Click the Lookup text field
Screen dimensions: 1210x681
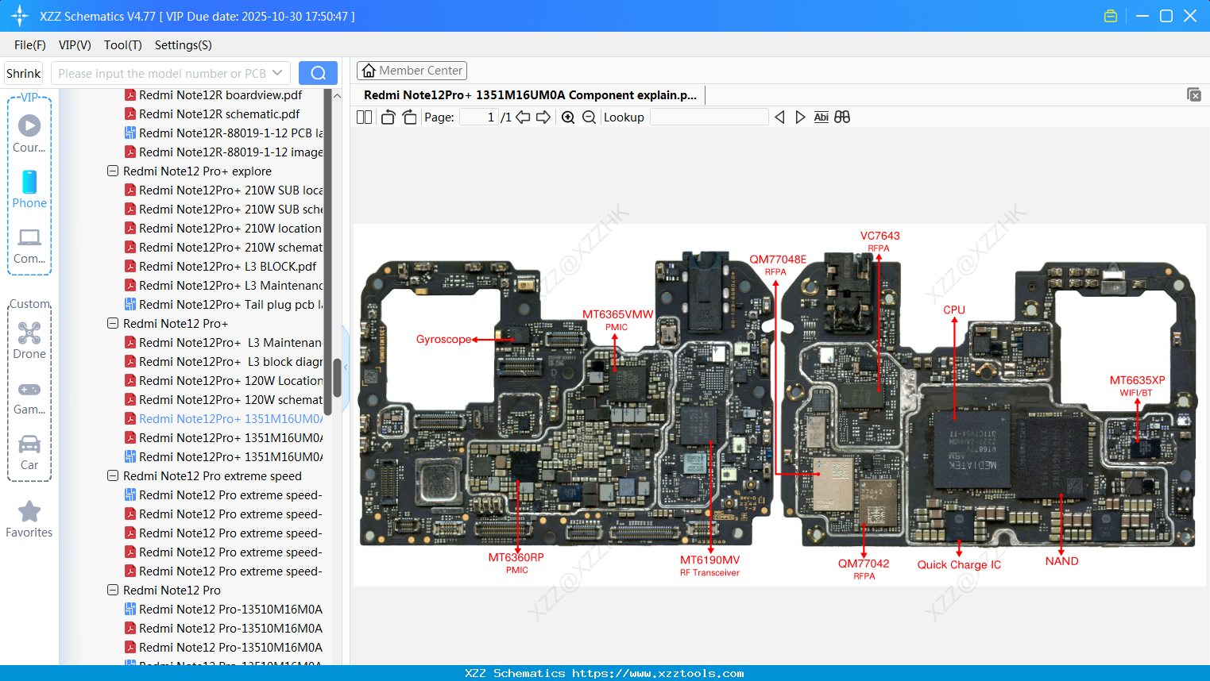(709, 117)
